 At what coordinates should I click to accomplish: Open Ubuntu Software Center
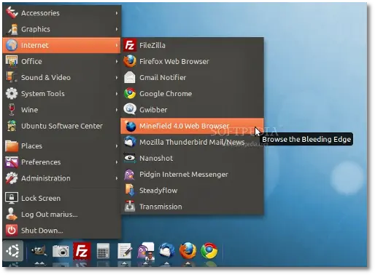[61, 126]
